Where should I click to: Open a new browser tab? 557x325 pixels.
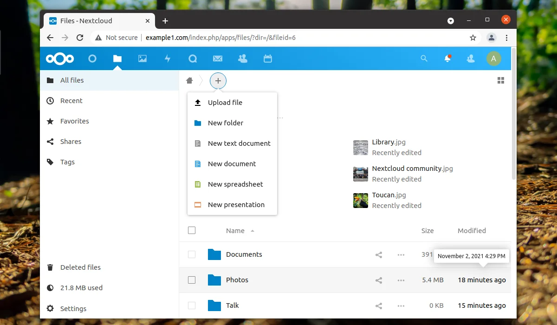(x=165, y=21)
